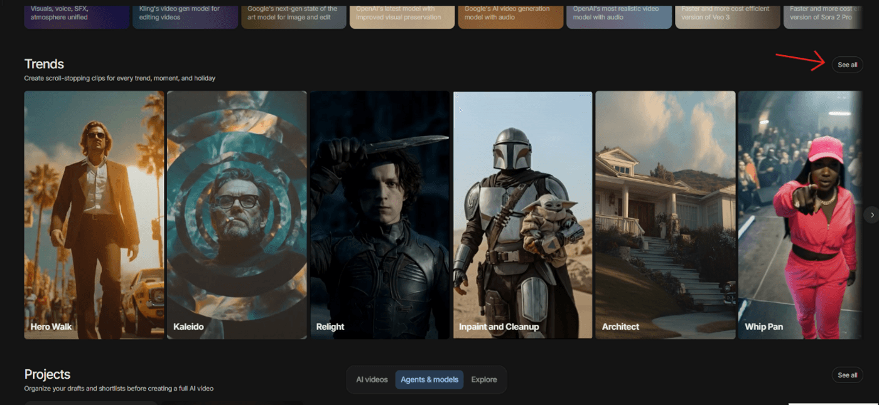Select the Agents & models tab

(x=429, y=379)
